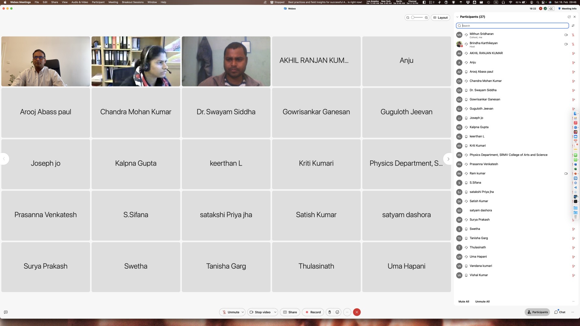
Task: Toggle the Participants panel button
Action: coord(537,312)
